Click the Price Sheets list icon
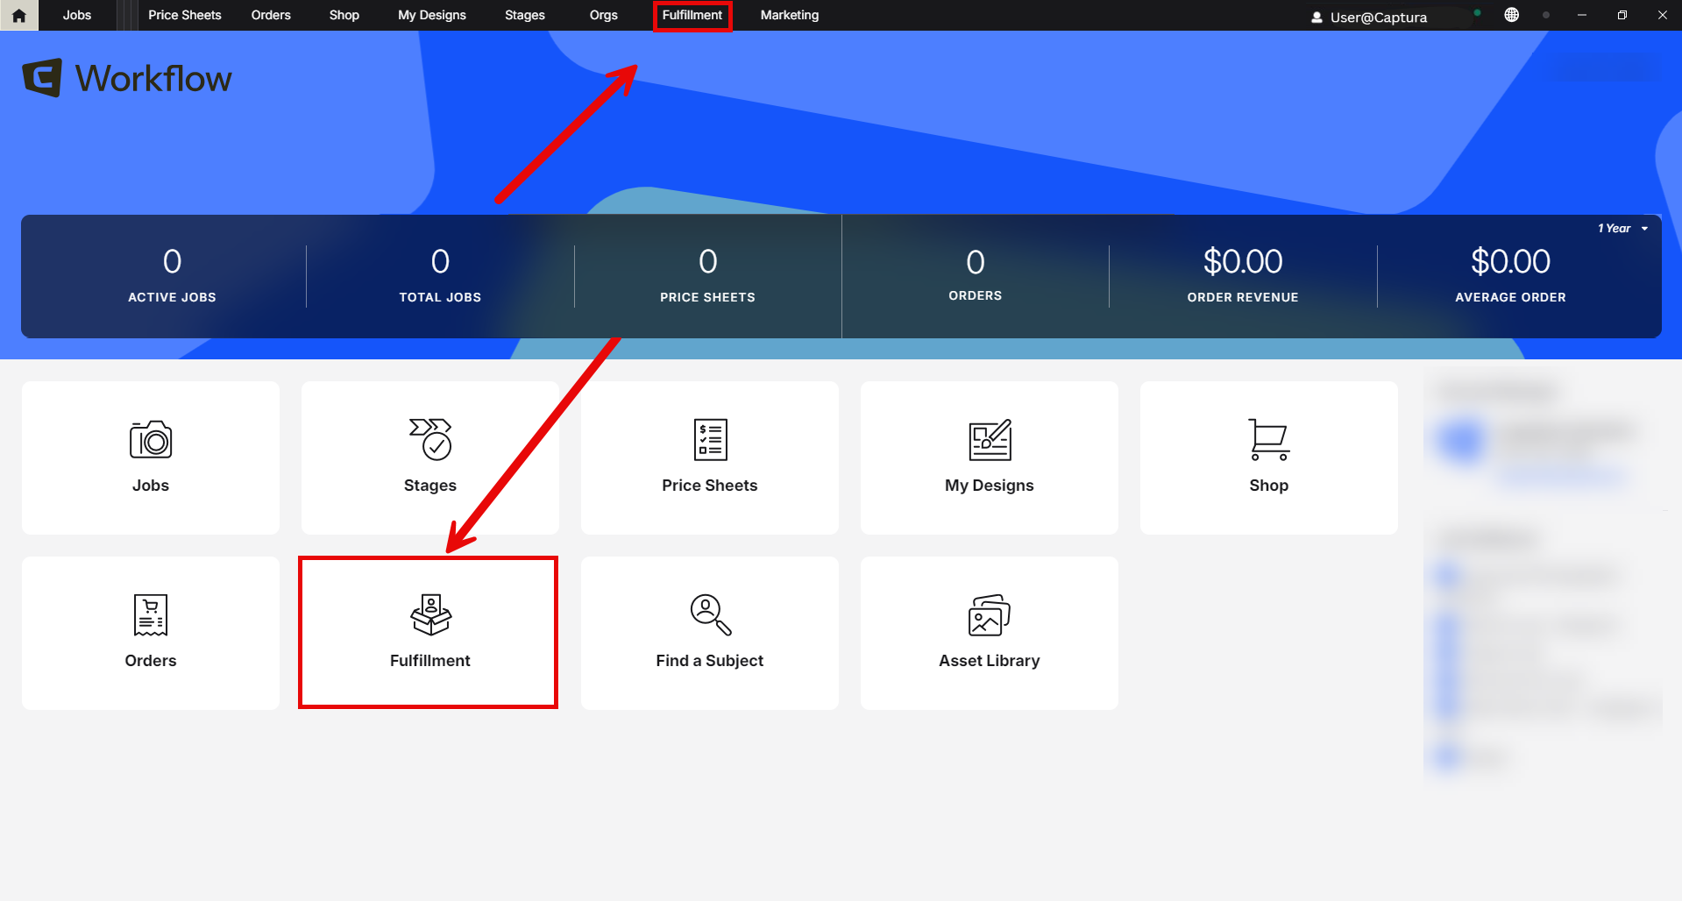The image size is (1682, 901). coord(710,439)
